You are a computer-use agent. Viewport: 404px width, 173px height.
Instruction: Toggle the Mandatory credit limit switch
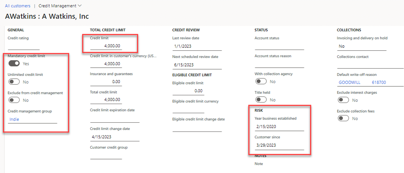(x=14, y=64)
